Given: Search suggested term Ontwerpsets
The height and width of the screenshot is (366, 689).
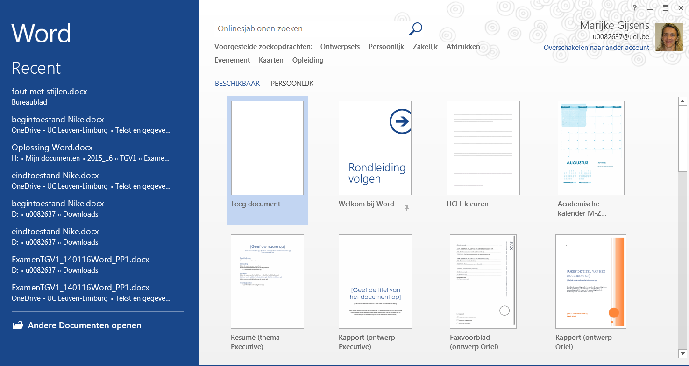Looking at the screenshot, I should [340, 47].
